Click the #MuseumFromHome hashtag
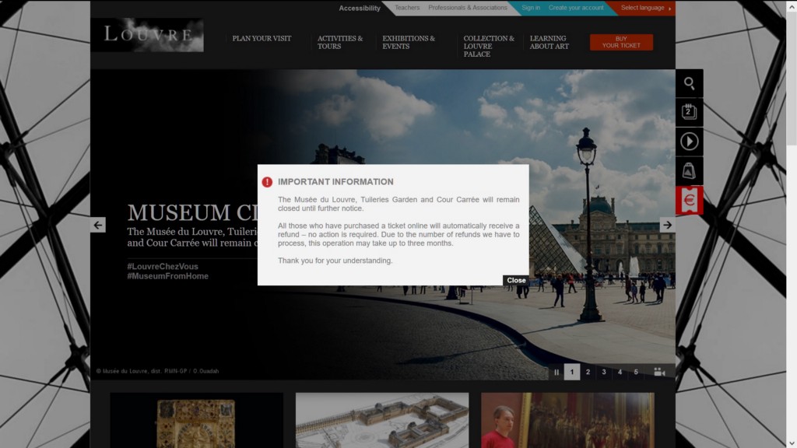Image resolution: width=797 pixels, height=448 pixels. click(x=168, y=276)
